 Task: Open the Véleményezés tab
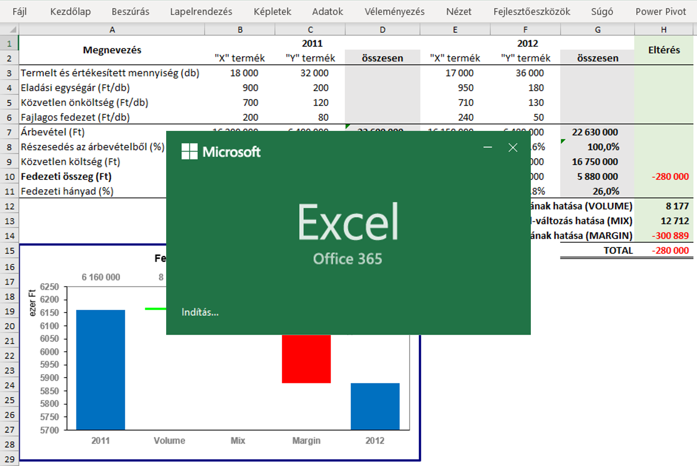pyautogui.click(x=394, y=12)
